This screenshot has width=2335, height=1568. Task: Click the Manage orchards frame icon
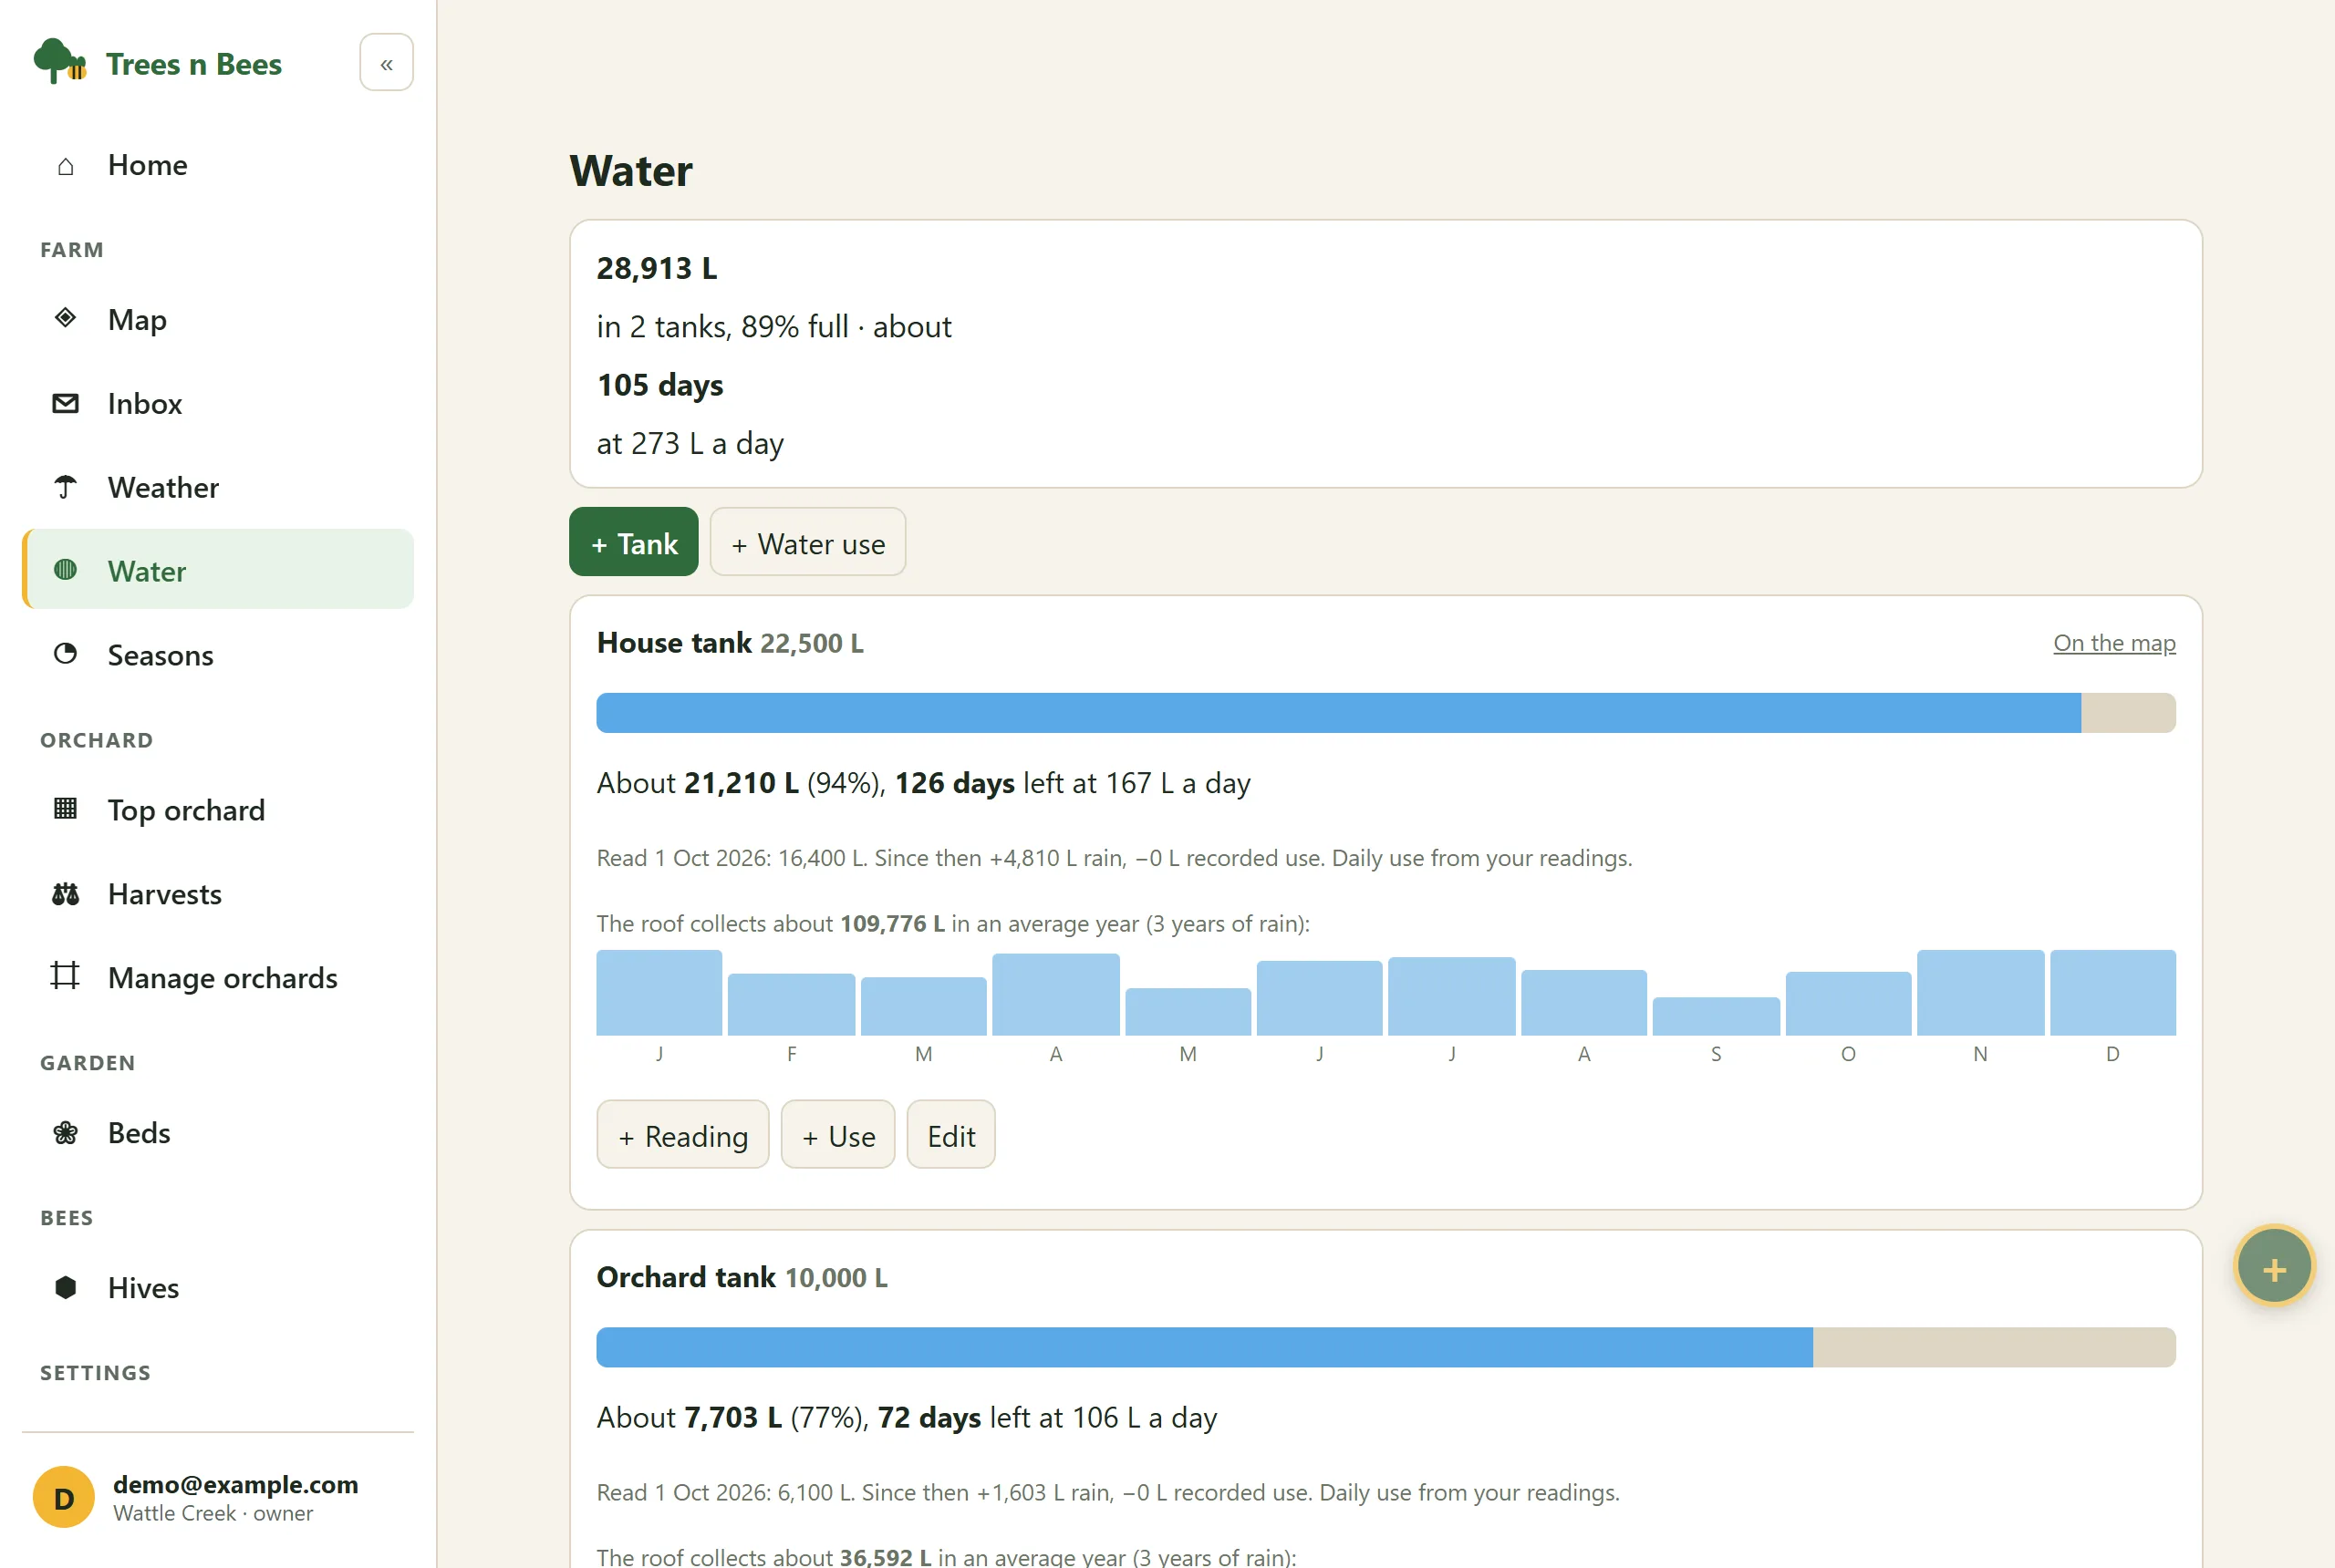(65, 976)
